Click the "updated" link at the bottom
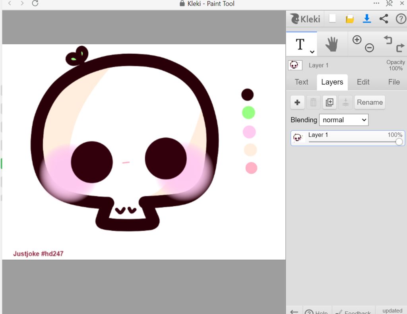This screenshot has height=314, width=407. [392, 311]
